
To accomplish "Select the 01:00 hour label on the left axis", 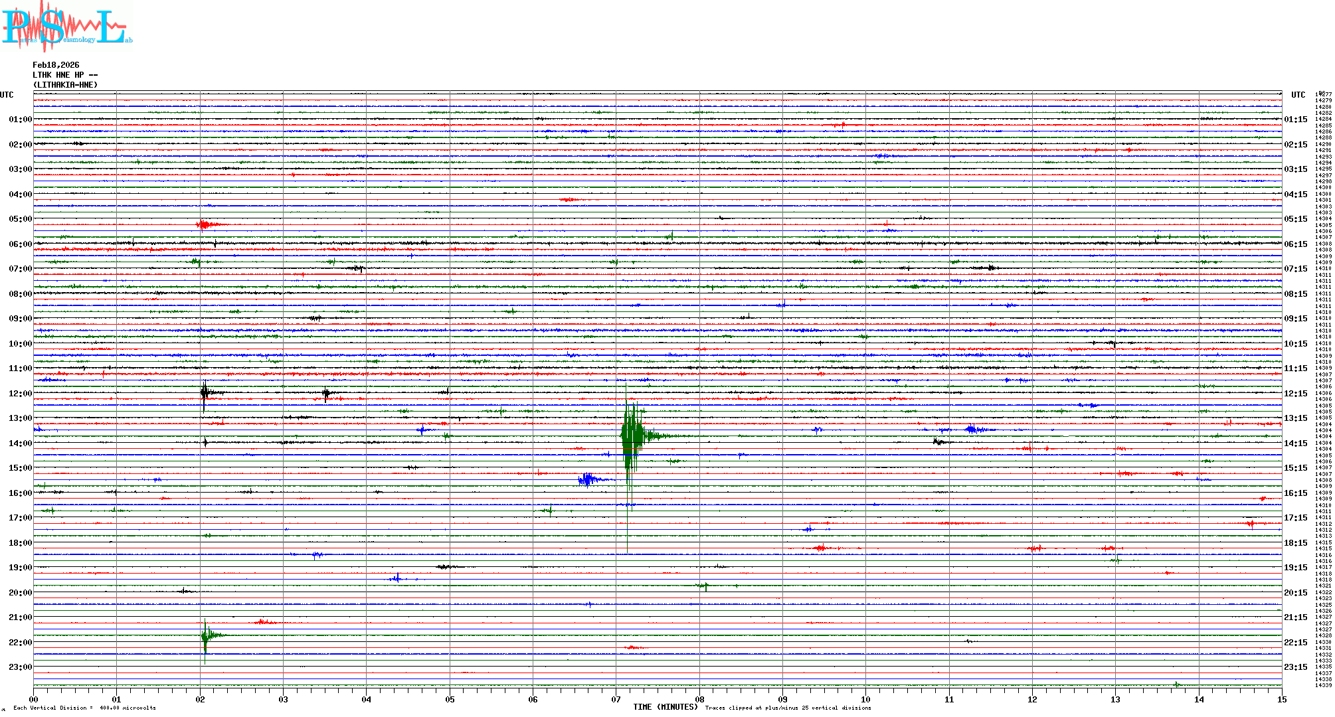I will click(x=20, y=119).
